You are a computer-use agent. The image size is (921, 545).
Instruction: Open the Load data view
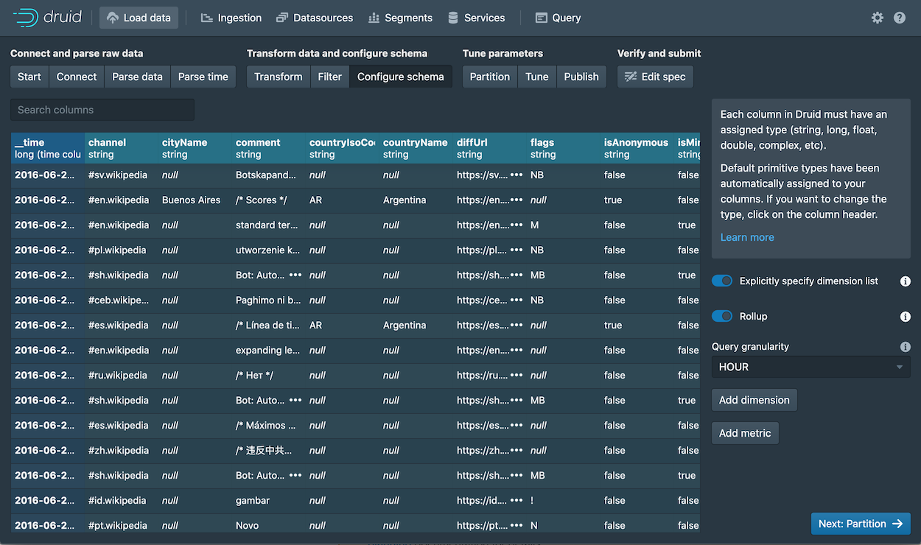coord(139,18)
